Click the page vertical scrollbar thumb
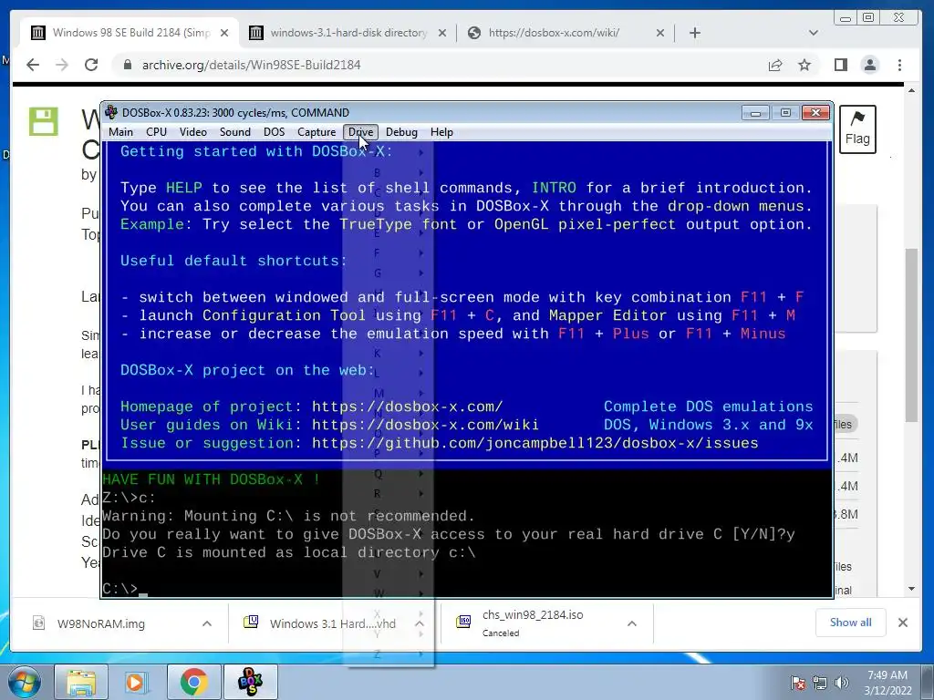The height and width of the screenshot is (700, 934). coord(911,335)
